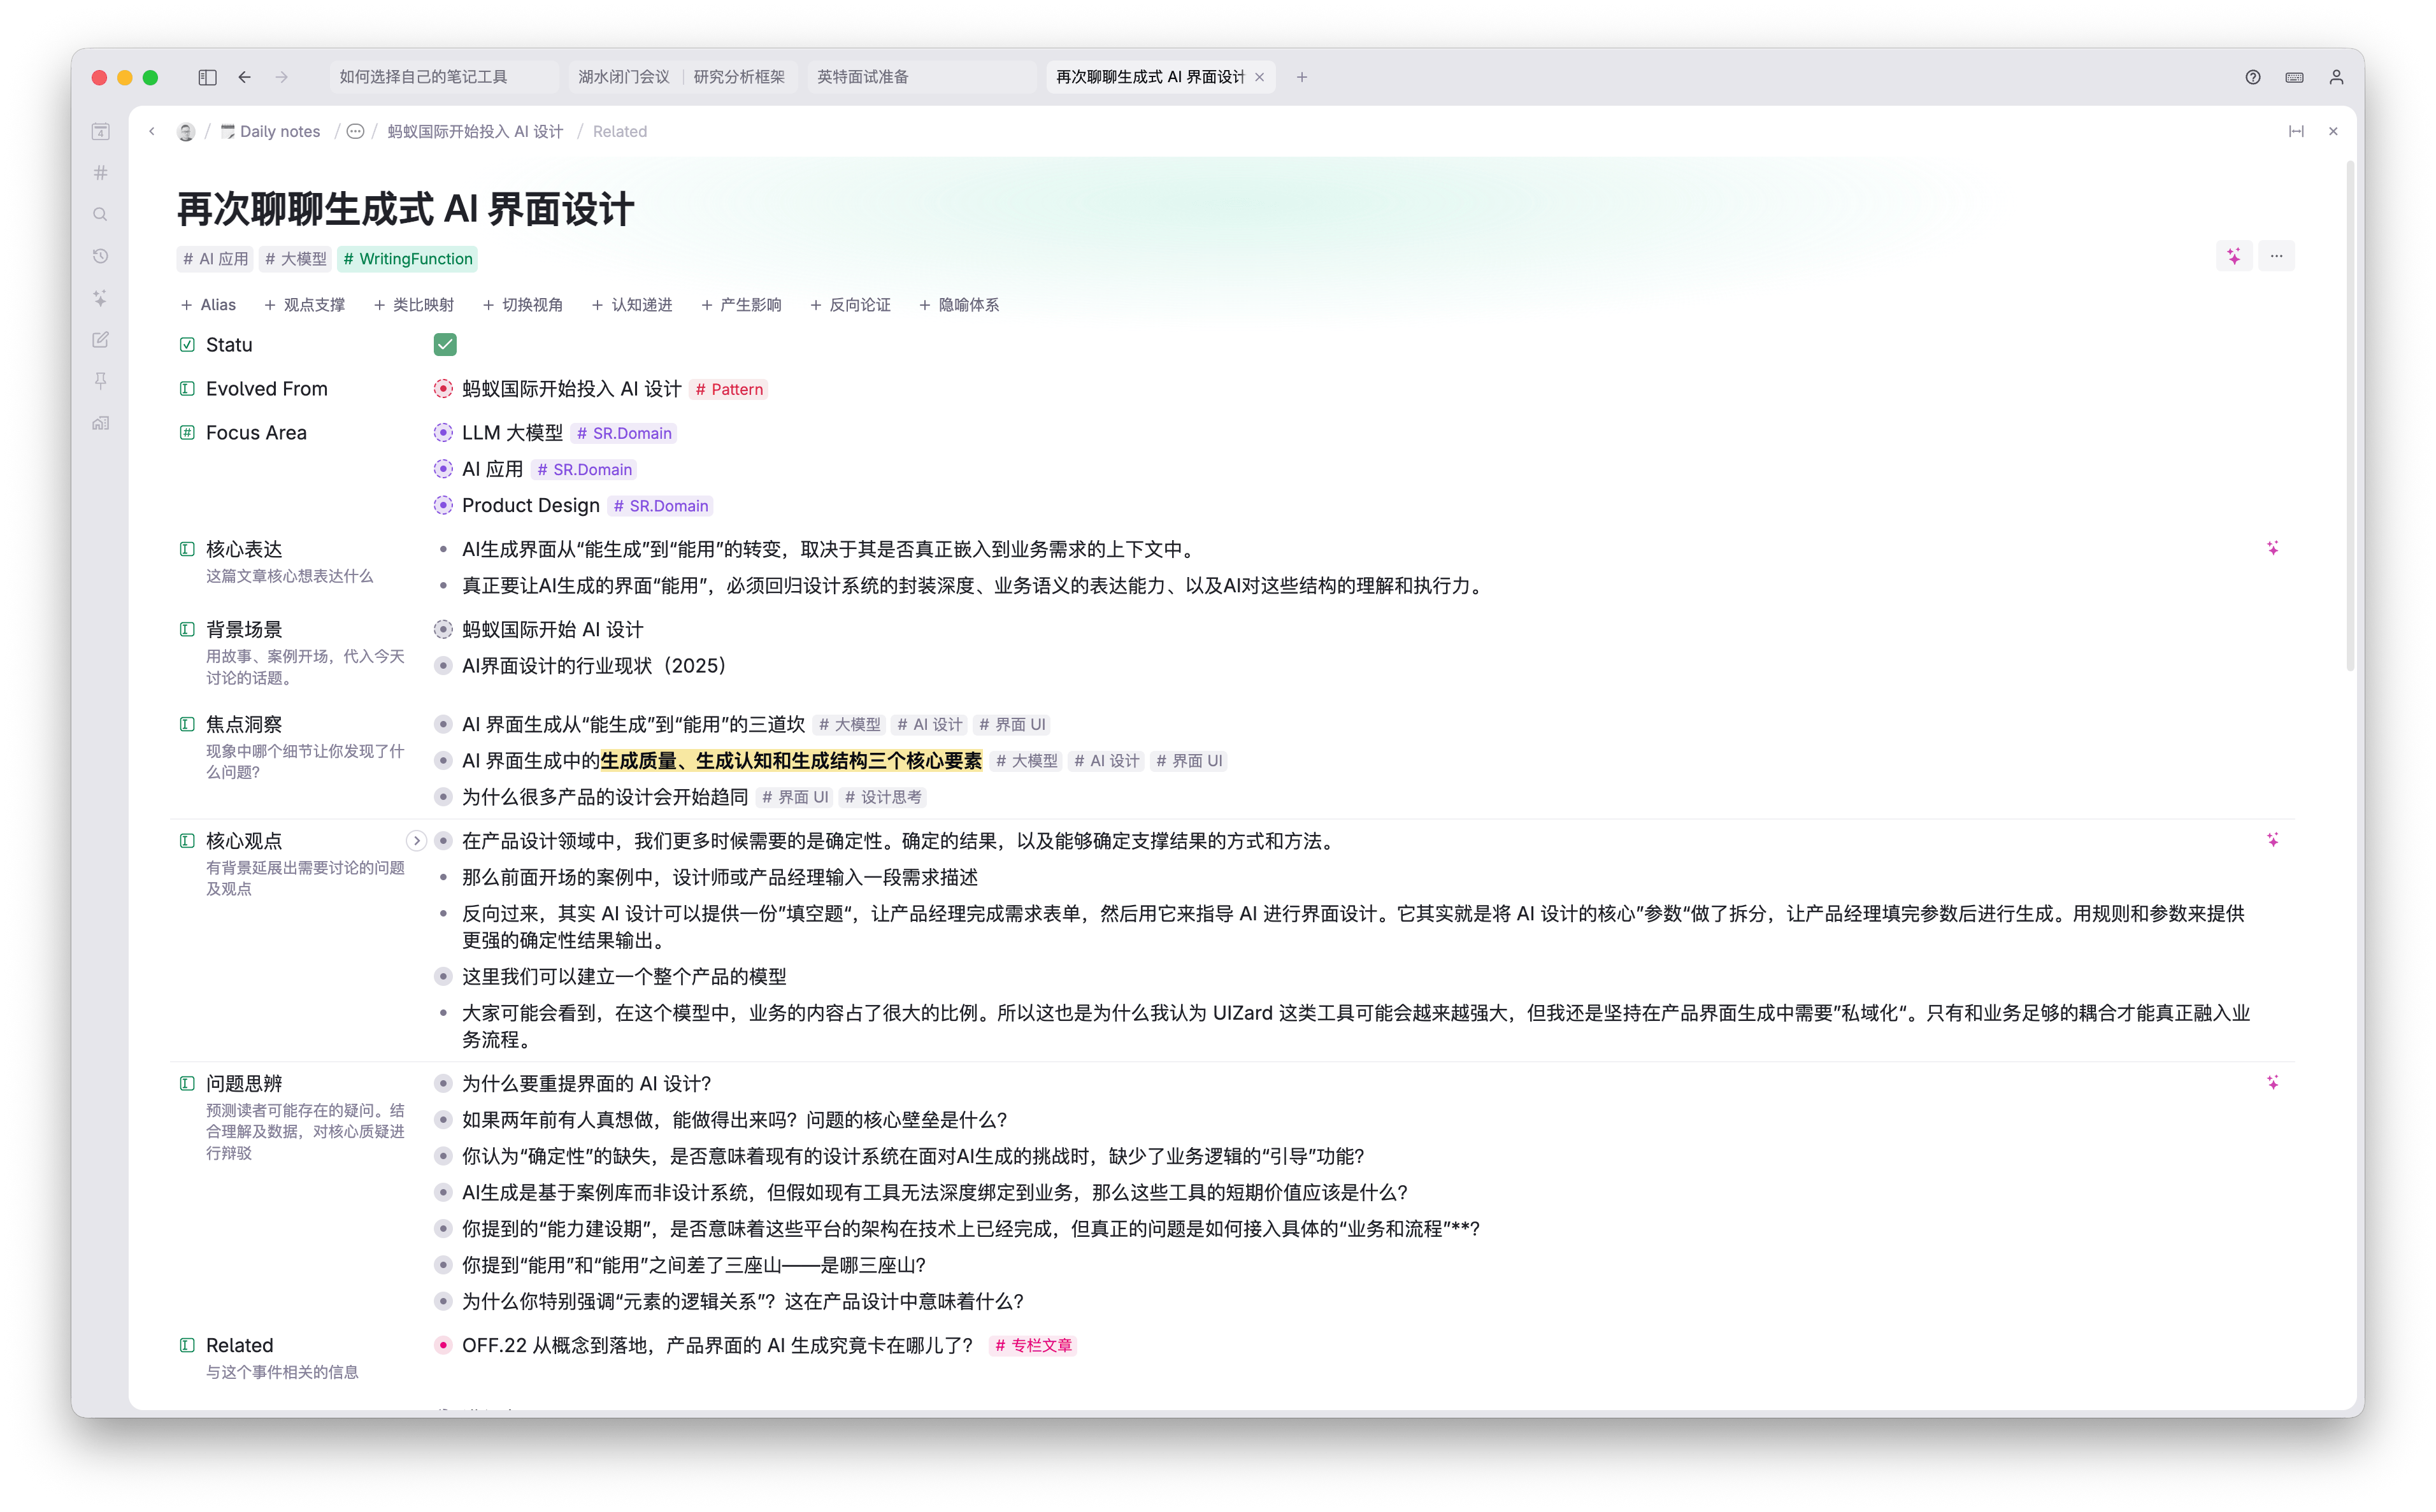Uncheck the Statu checkbox
The image size is (2436, 1512).
pyautogui.click(x=445, y=345)
